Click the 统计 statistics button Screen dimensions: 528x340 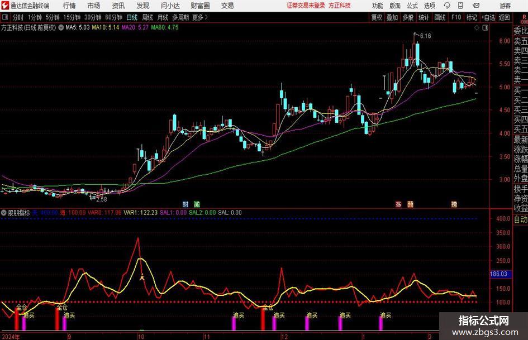(x=424, y=17)
